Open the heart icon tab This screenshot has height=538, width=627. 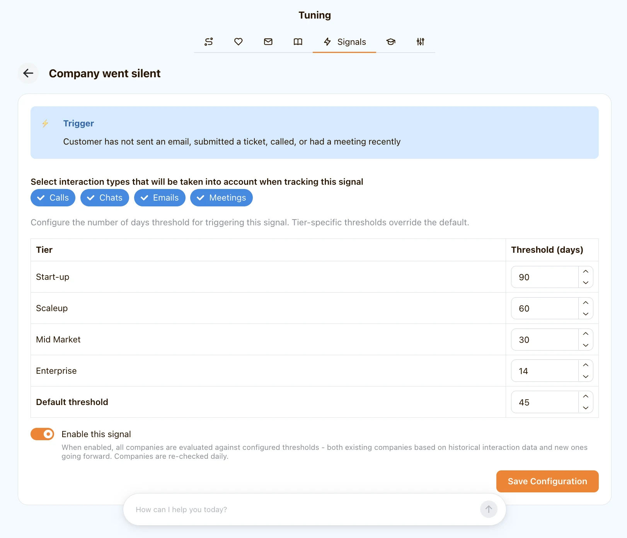239,42
